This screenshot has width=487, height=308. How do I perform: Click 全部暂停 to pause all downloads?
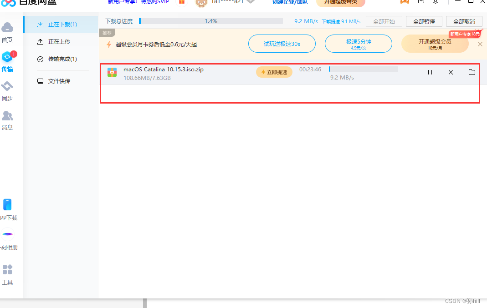(x=424, y=21)
